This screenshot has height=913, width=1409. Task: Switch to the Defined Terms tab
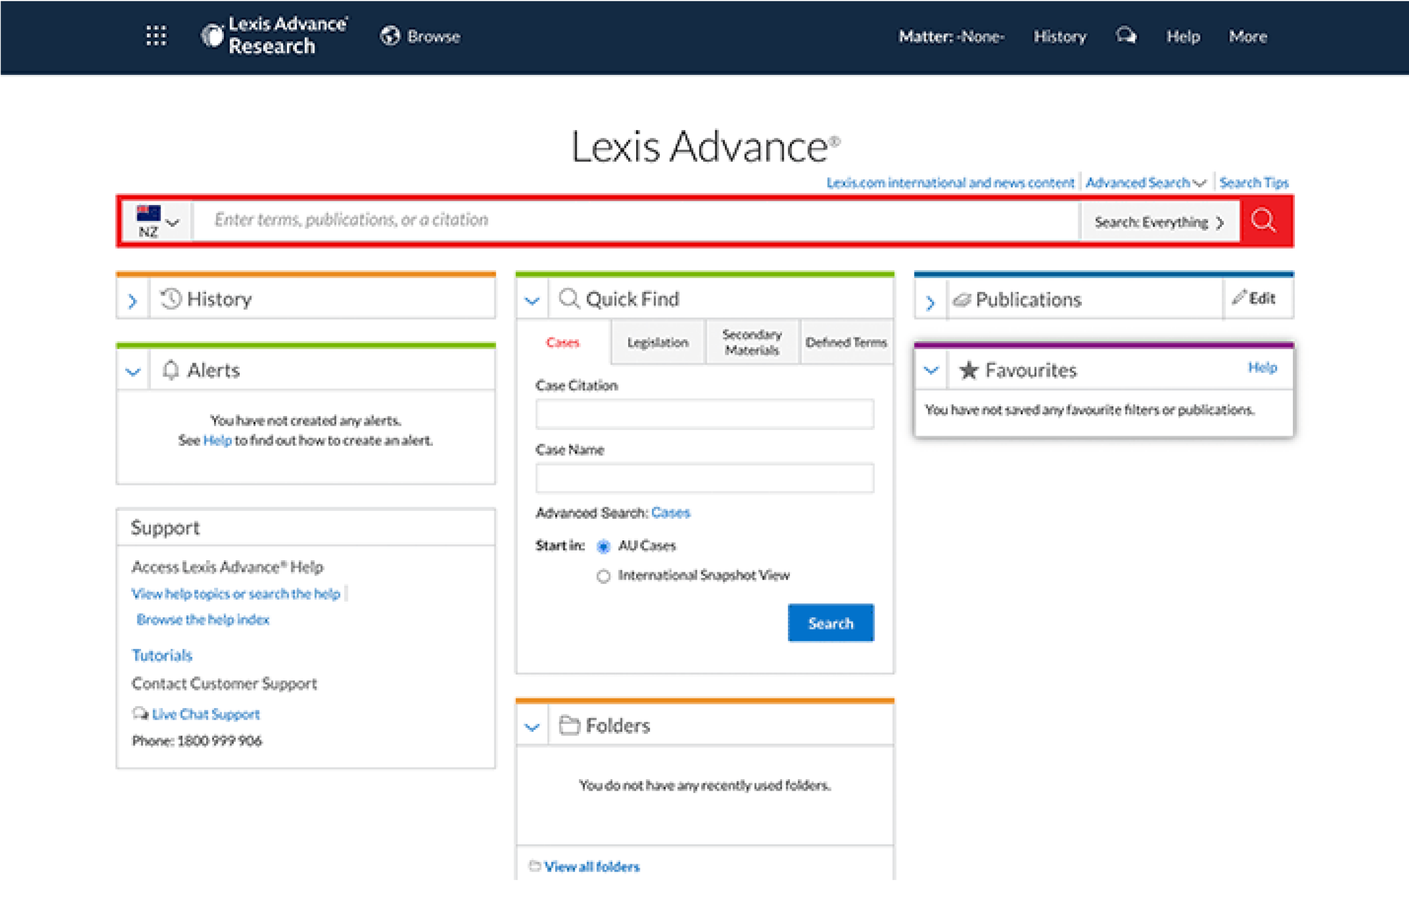(846, 342)
